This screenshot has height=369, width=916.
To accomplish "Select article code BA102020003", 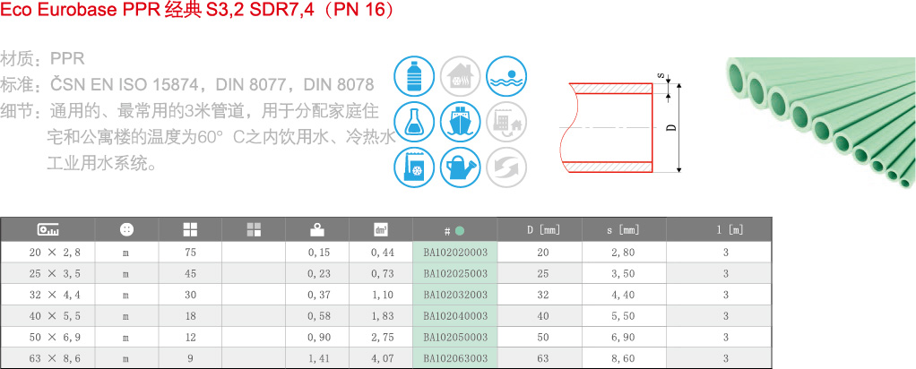I will [455, 253].
